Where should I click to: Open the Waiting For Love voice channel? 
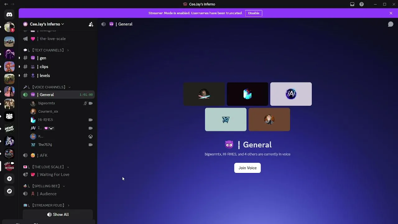58,175
